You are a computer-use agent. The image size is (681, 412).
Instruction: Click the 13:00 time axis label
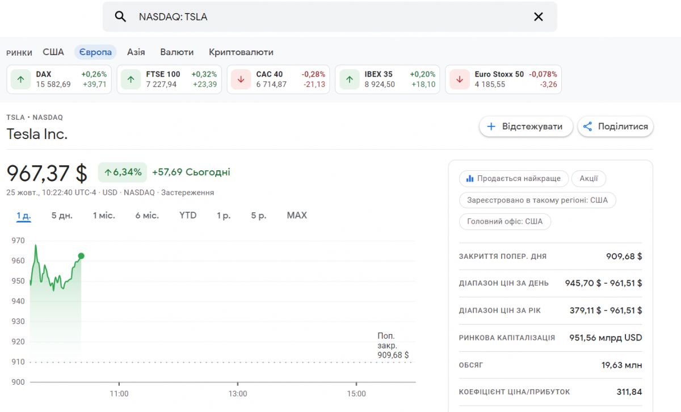[238, 394]
